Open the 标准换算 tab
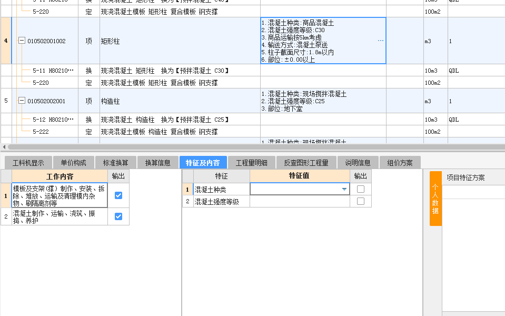 tap(116, 163)
